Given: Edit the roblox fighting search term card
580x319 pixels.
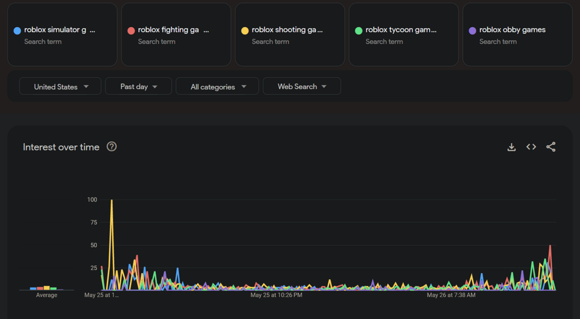Looking at the screenshot, I should (x=176, y=35).
